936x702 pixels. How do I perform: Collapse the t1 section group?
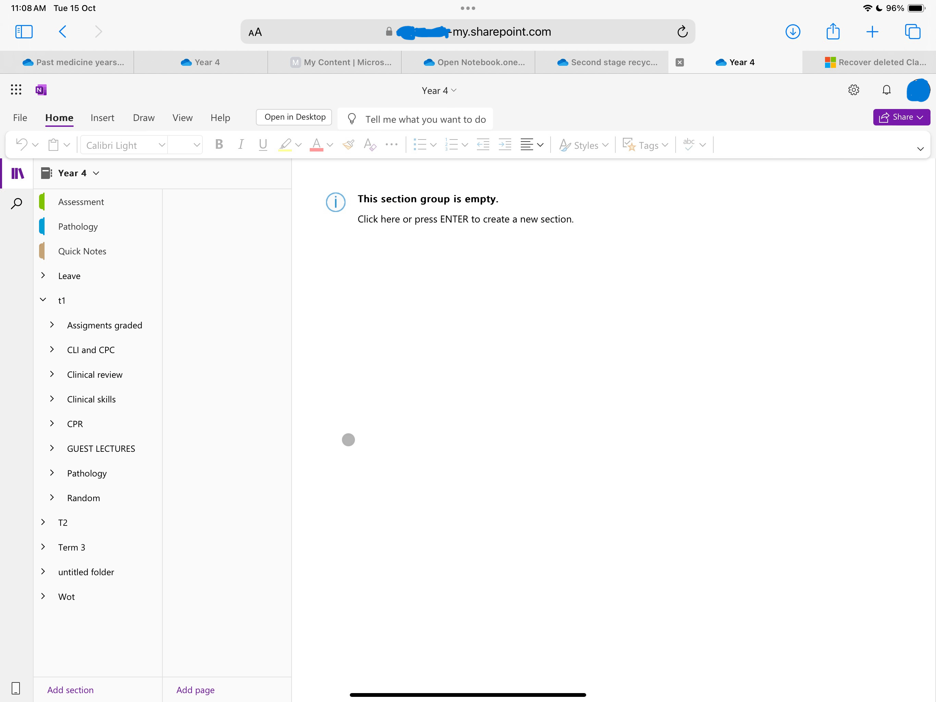pyautogui.click(x=43, y=300)
